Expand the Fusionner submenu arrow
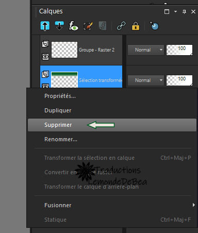198x233 pixels. (194, 205)
